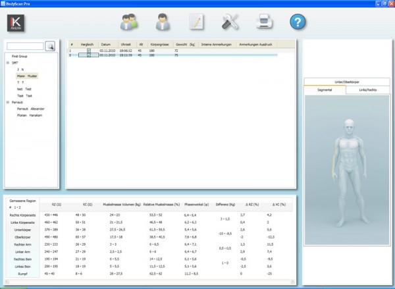Viewport: 395px width, 289px height.
Task: Select Mann Muster in patient tree
Action: pos(27,76)
